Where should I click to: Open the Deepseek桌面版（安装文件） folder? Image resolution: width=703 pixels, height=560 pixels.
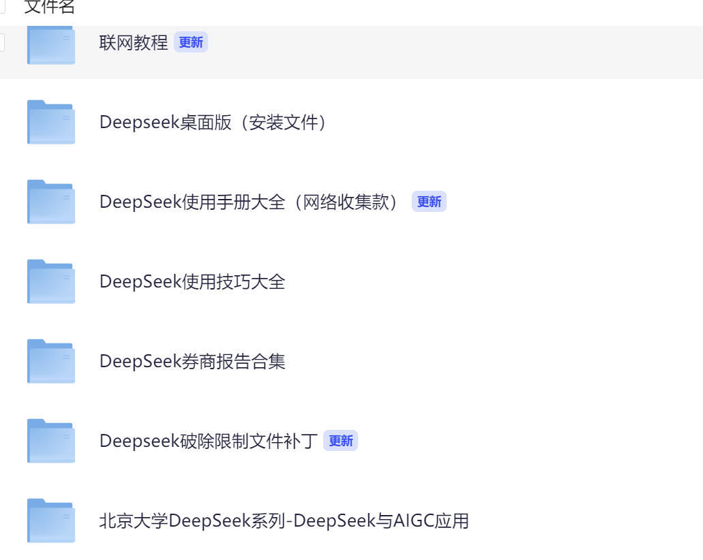pos(215,123)
